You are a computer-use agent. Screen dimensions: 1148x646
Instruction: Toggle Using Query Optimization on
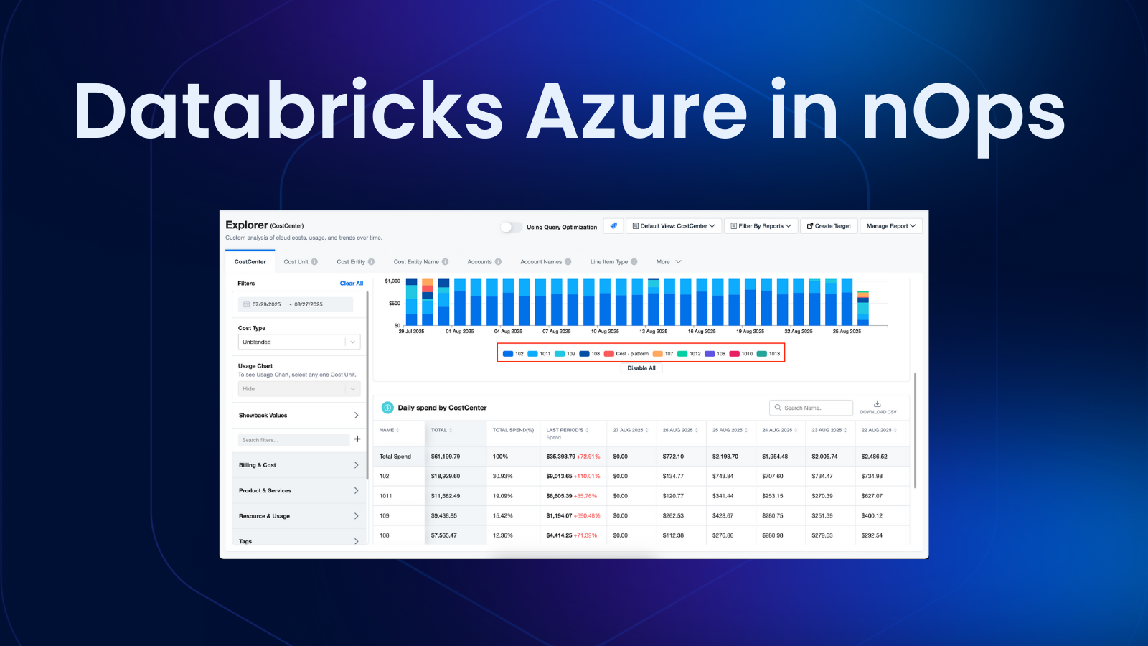click(511, 226)
